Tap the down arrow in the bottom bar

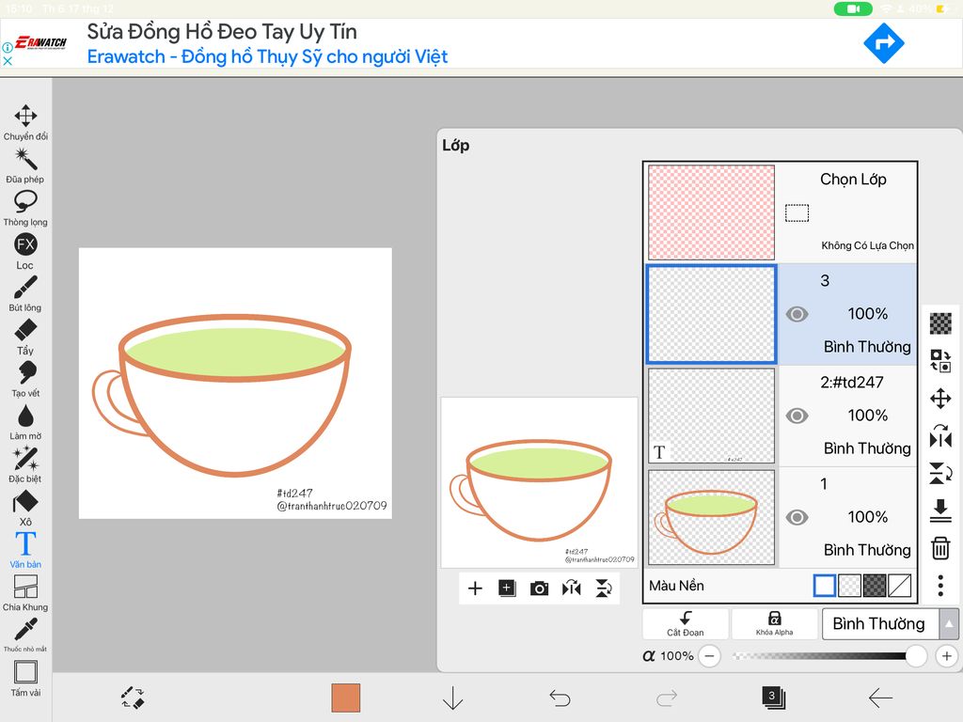click(452, 698)
